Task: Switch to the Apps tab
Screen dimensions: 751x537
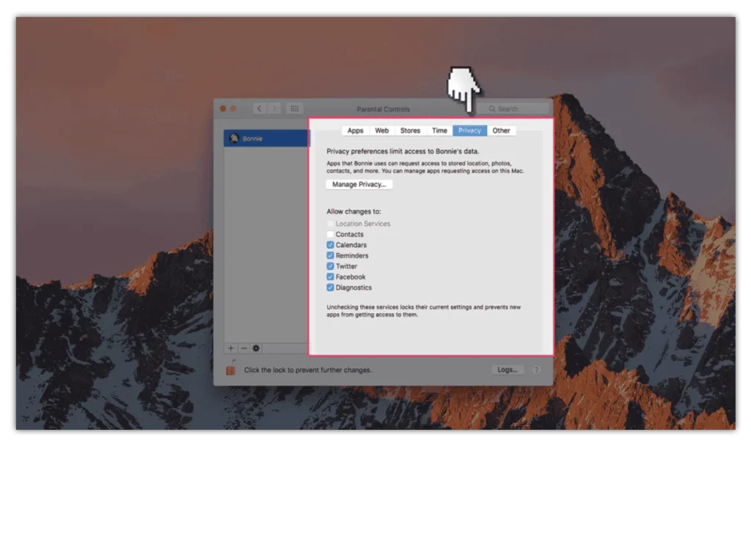Action: (356, 131)
